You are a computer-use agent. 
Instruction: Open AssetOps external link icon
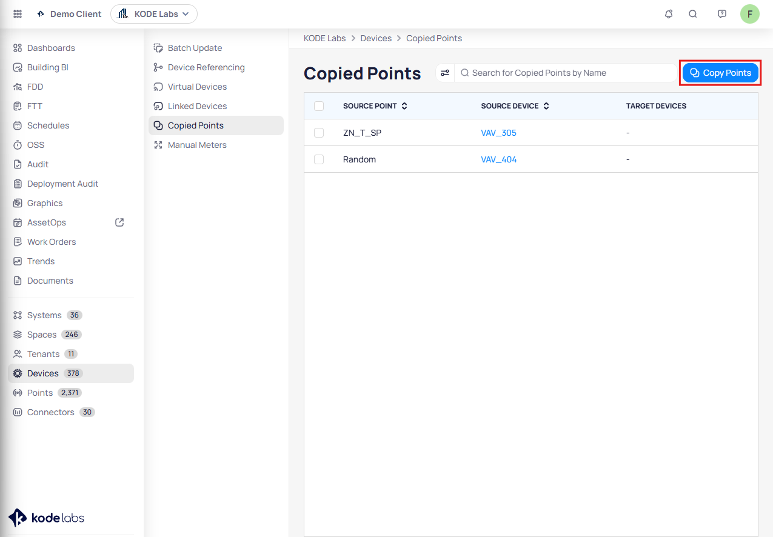pos(119,222)
